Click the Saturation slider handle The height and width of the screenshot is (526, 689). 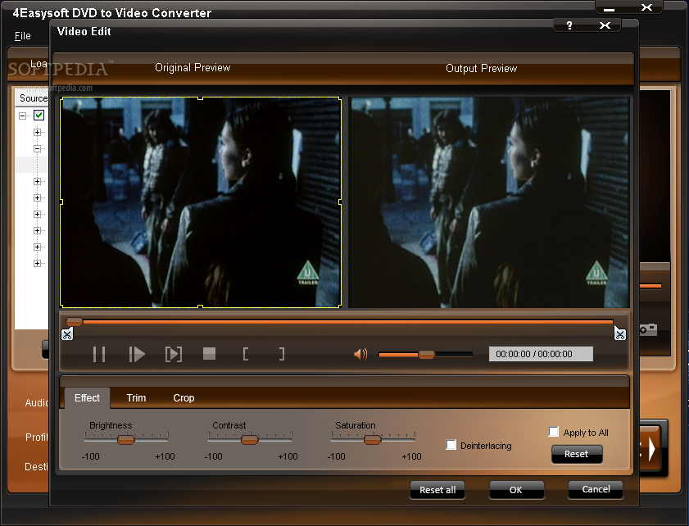click(x=372, y=439)
